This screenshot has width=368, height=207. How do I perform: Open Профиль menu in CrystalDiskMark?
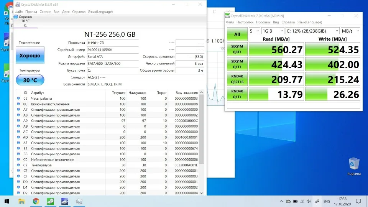pyautogui.click(x=263, y=22)
